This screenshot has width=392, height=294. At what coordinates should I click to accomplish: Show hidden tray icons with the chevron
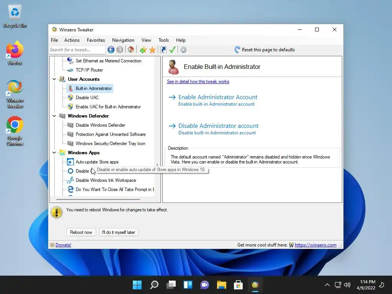327,285
